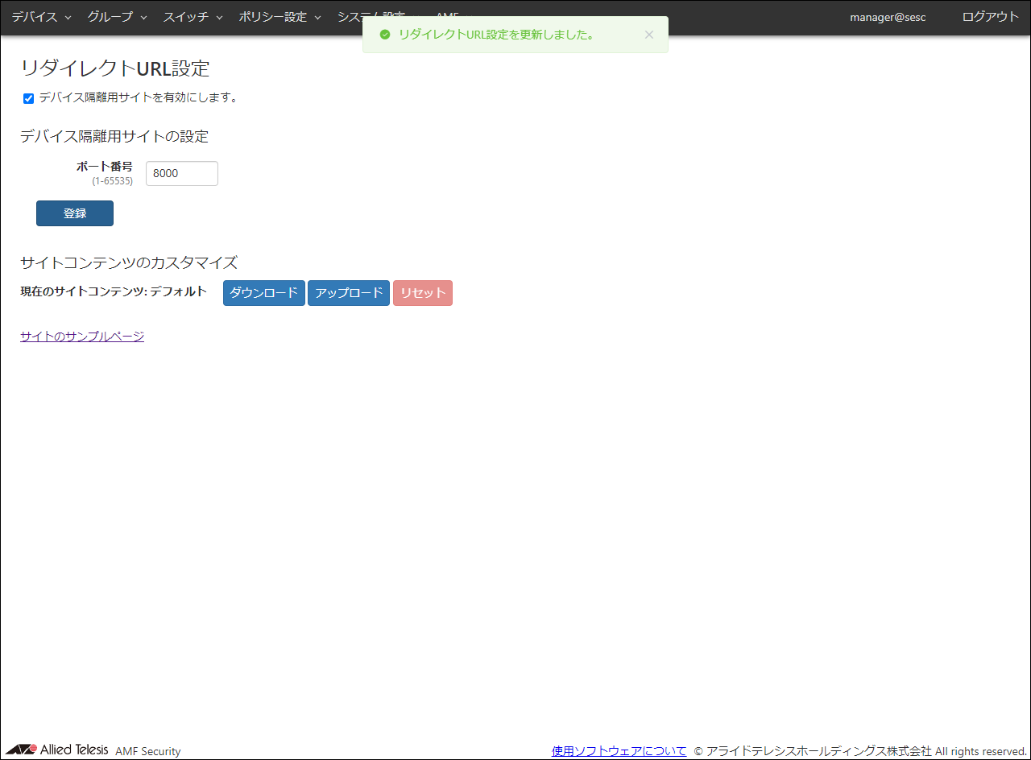The height and width of the screenshot is (760, 1031).
Task: Open the グループ dropdown menu
Action: pos(117,17)
